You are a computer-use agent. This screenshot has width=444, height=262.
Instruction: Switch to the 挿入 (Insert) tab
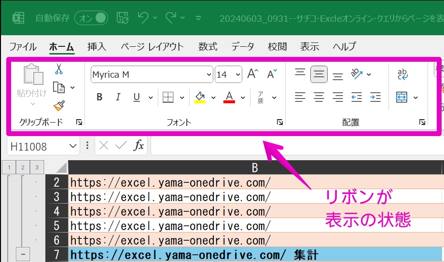point(97,46)
